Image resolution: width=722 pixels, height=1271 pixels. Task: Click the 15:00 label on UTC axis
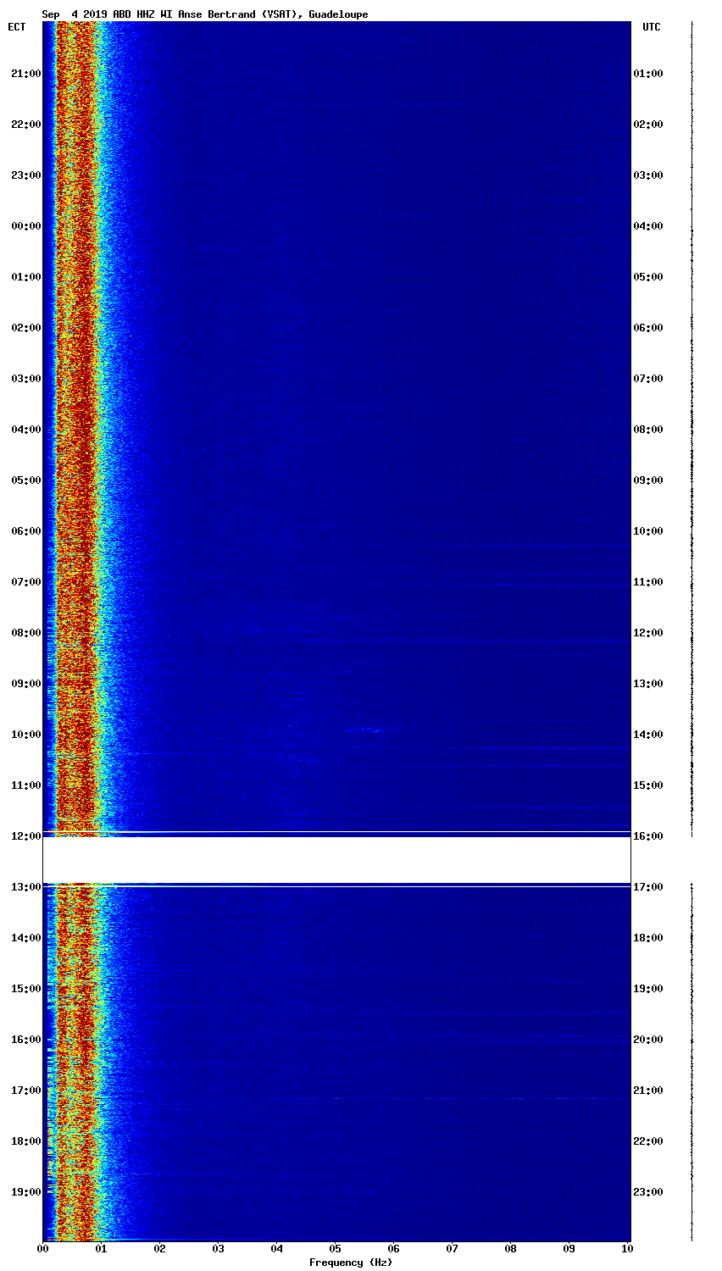(x=648, y=785)
